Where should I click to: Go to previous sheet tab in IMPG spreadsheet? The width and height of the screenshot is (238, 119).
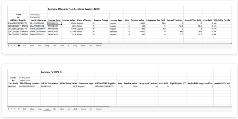click(x=8, y=109)
